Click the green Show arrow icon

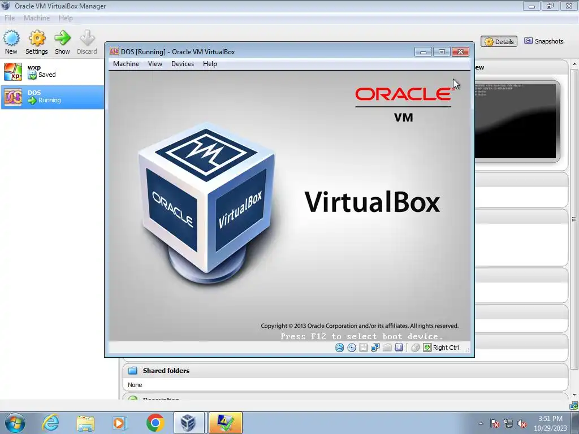[x=62, y=38]
